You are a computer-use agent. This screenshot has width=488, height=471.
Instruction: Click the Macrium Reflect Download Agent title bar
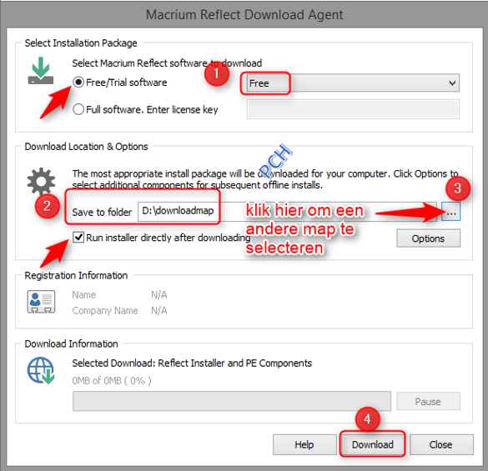click(244, 15)
